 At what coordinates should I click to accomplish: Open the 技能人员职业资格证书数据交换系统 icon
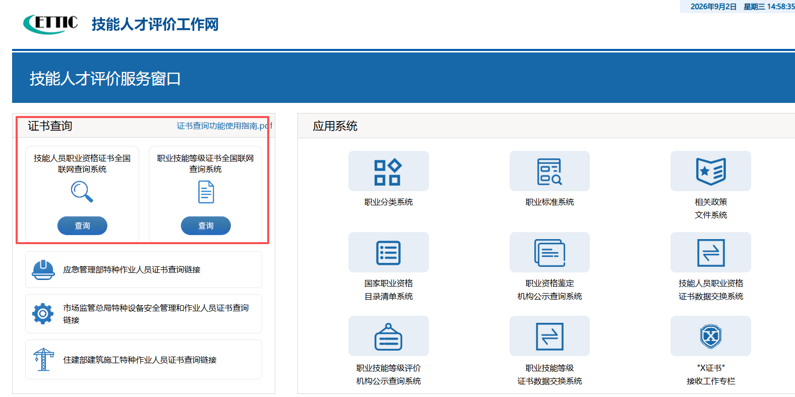coord(711,253)
